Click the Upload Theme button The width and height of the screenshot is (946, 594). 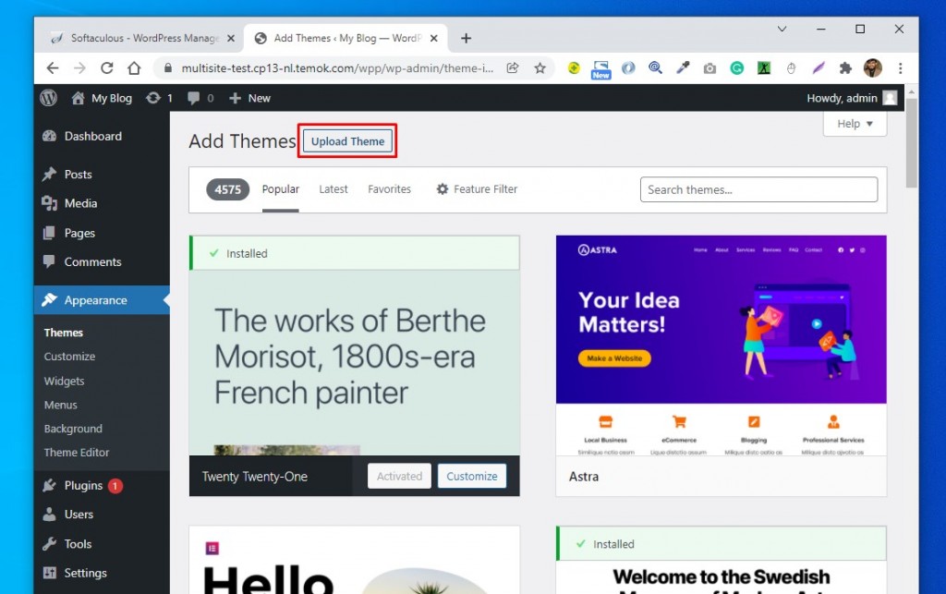pos(347,141)
